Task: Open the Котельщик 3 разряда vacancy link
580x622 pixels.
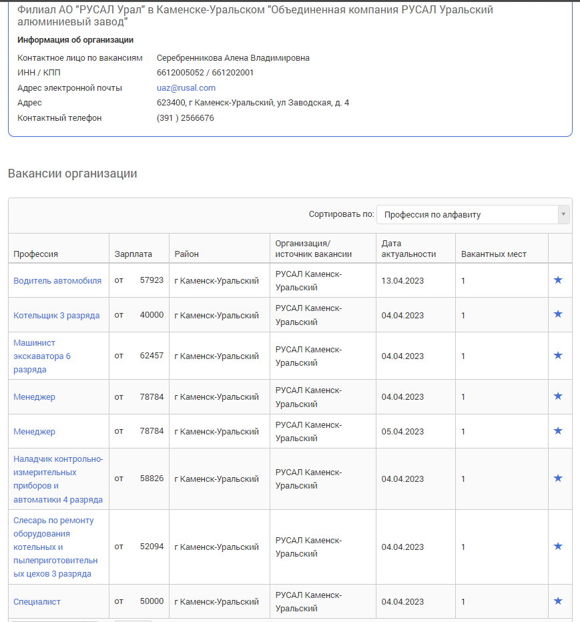Action: 56,316
